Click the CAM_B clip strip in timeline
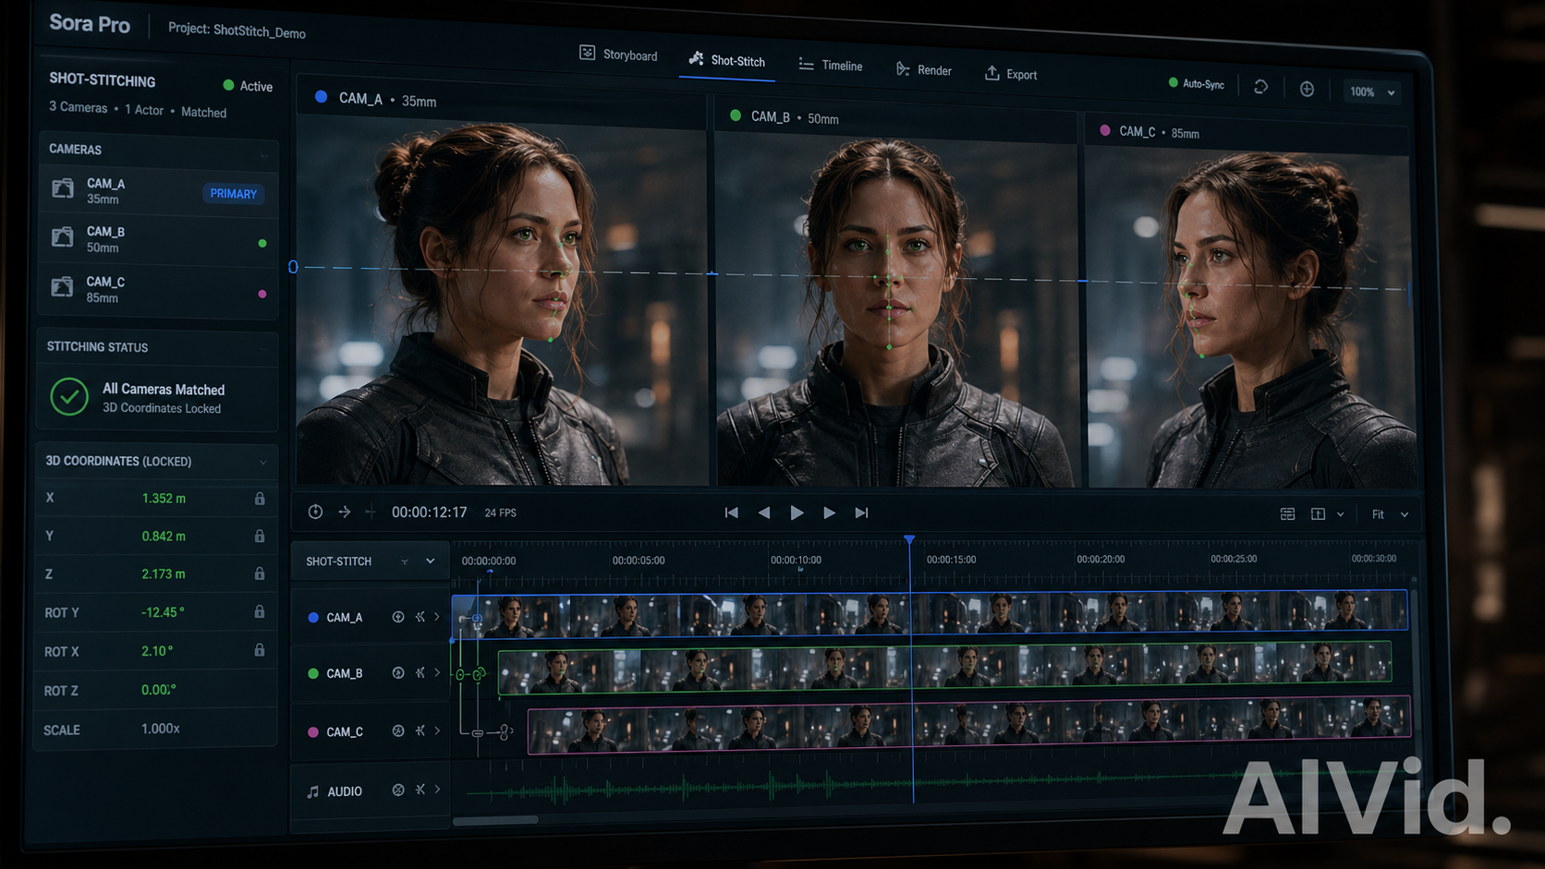 (944, 668)
